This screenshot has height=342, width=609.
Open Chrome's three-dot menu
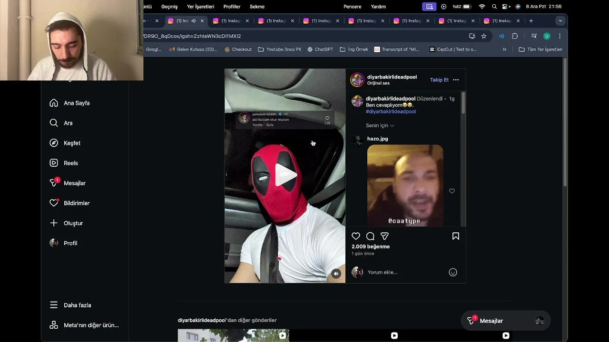[560, 36]
